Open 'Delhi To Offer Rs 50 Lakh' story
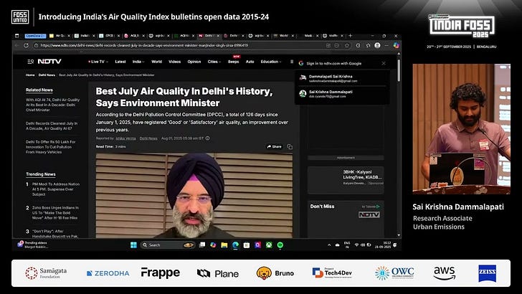The height and width of the screenshot is (294, 522). tap(51, 147)
